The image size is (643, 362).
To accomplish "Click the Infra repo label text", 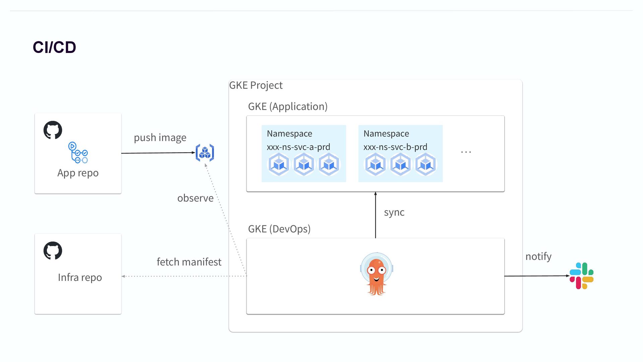I will [80, 278].
